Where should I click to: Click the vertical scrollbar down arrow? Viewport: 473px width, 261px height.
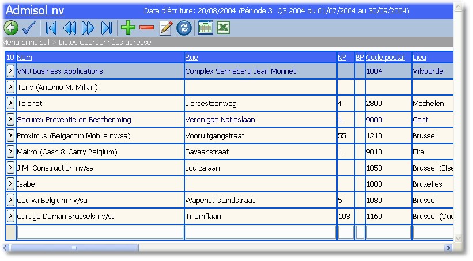458,239
